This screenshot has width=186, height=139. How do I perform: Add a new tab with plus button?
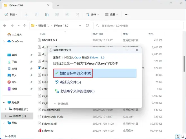[58, 5]
